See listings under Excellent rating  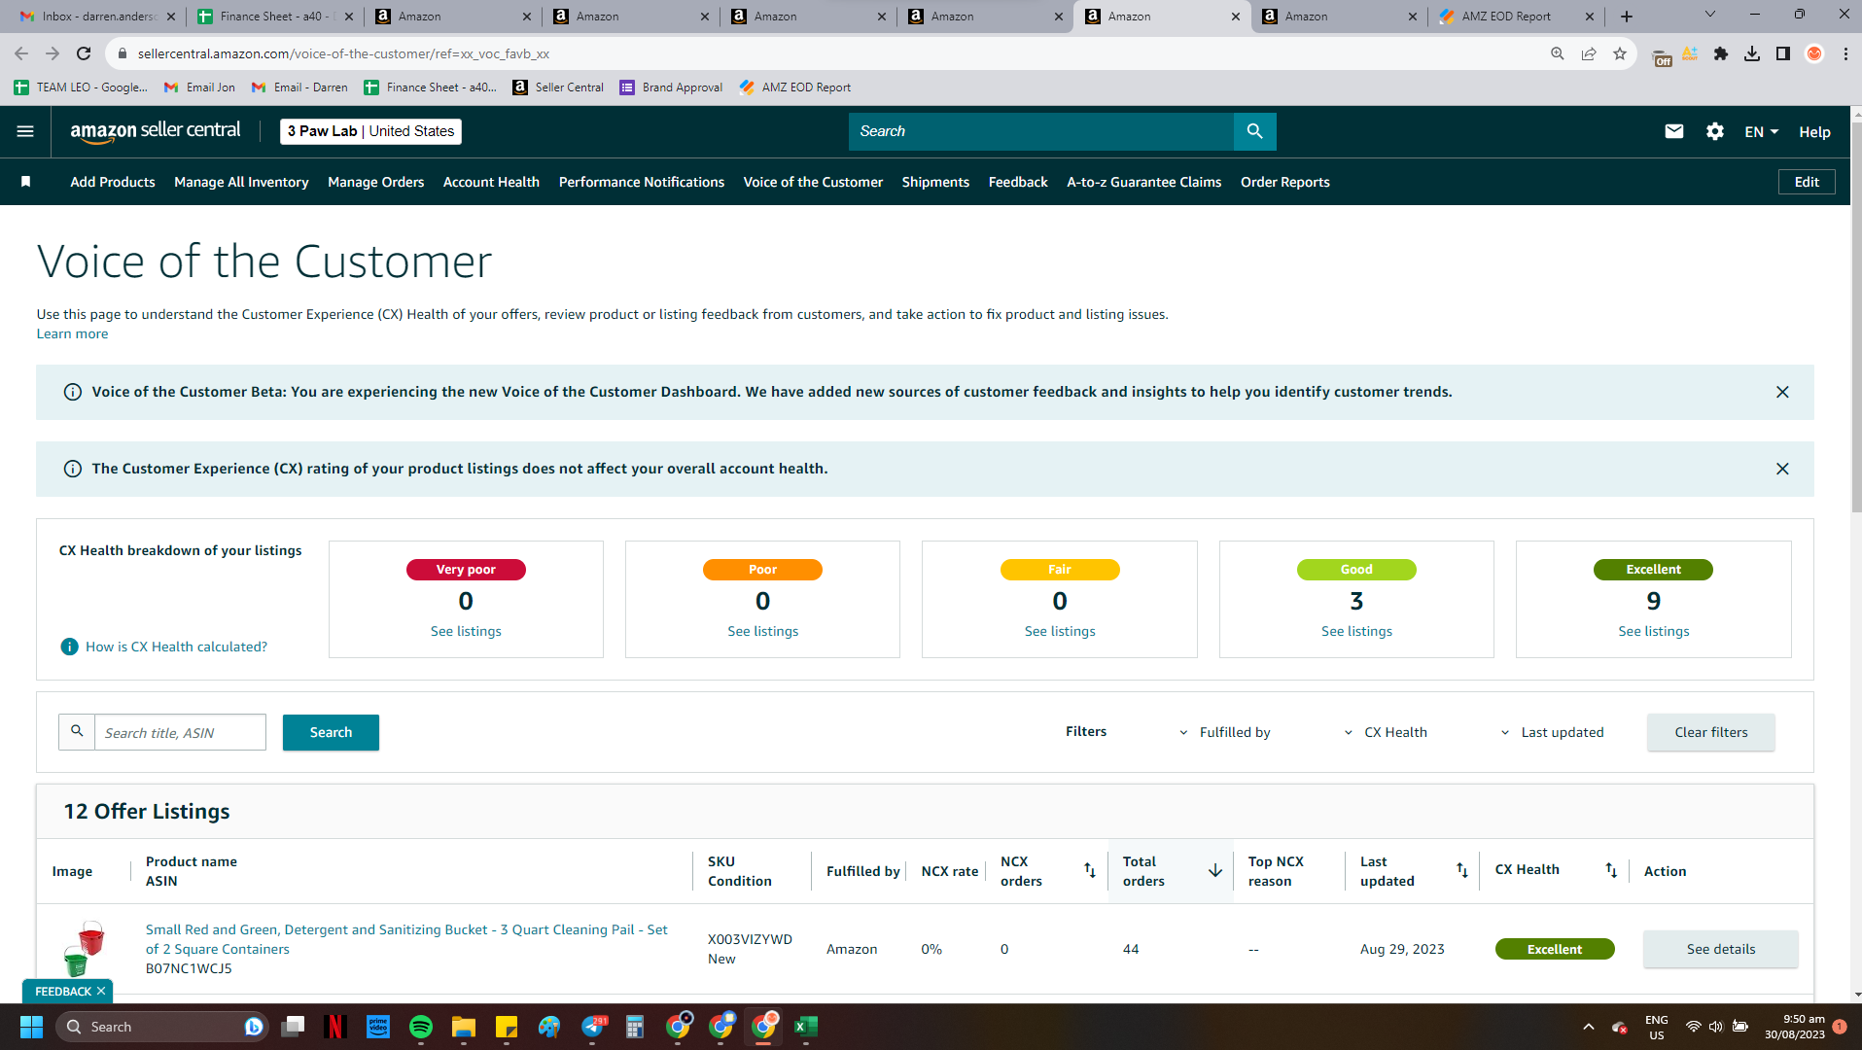tap(1654, 631)
